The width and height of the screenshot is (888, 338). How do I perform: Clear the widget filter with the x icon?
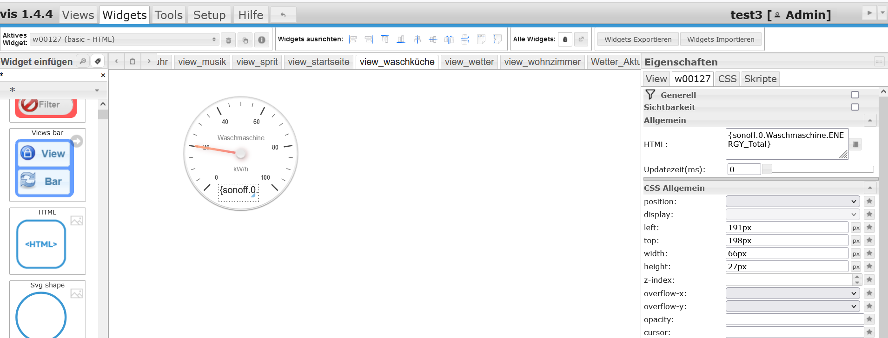103,75
